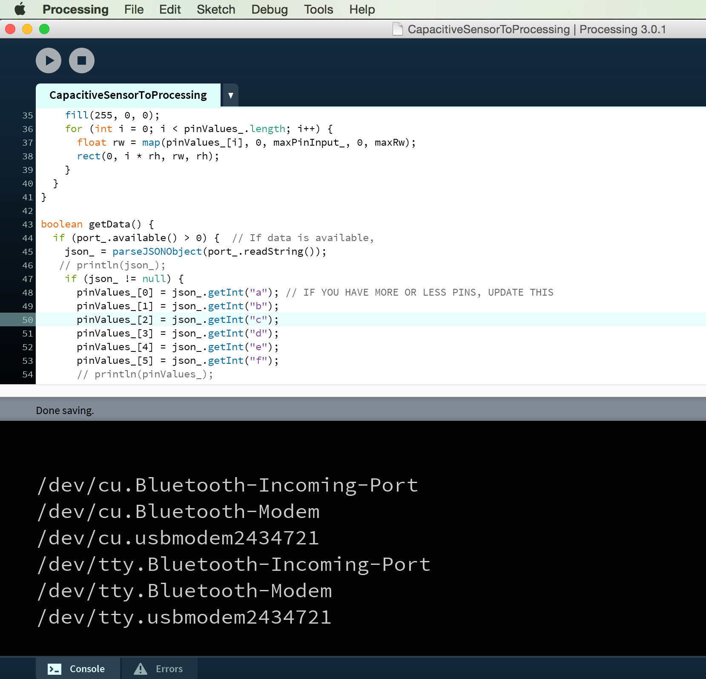Click line number 50 in the gutter

click(x=27, y=319)
